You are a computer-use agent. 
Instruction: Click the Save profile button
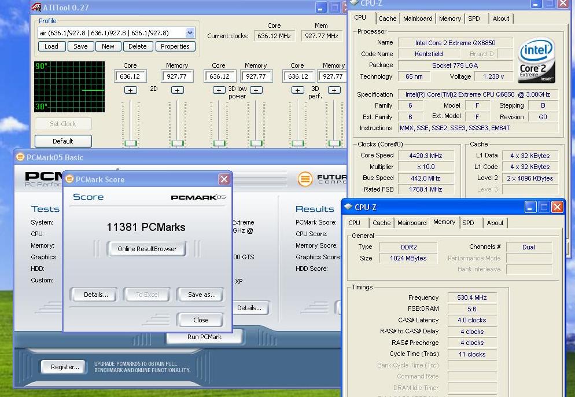pos(80,46)
